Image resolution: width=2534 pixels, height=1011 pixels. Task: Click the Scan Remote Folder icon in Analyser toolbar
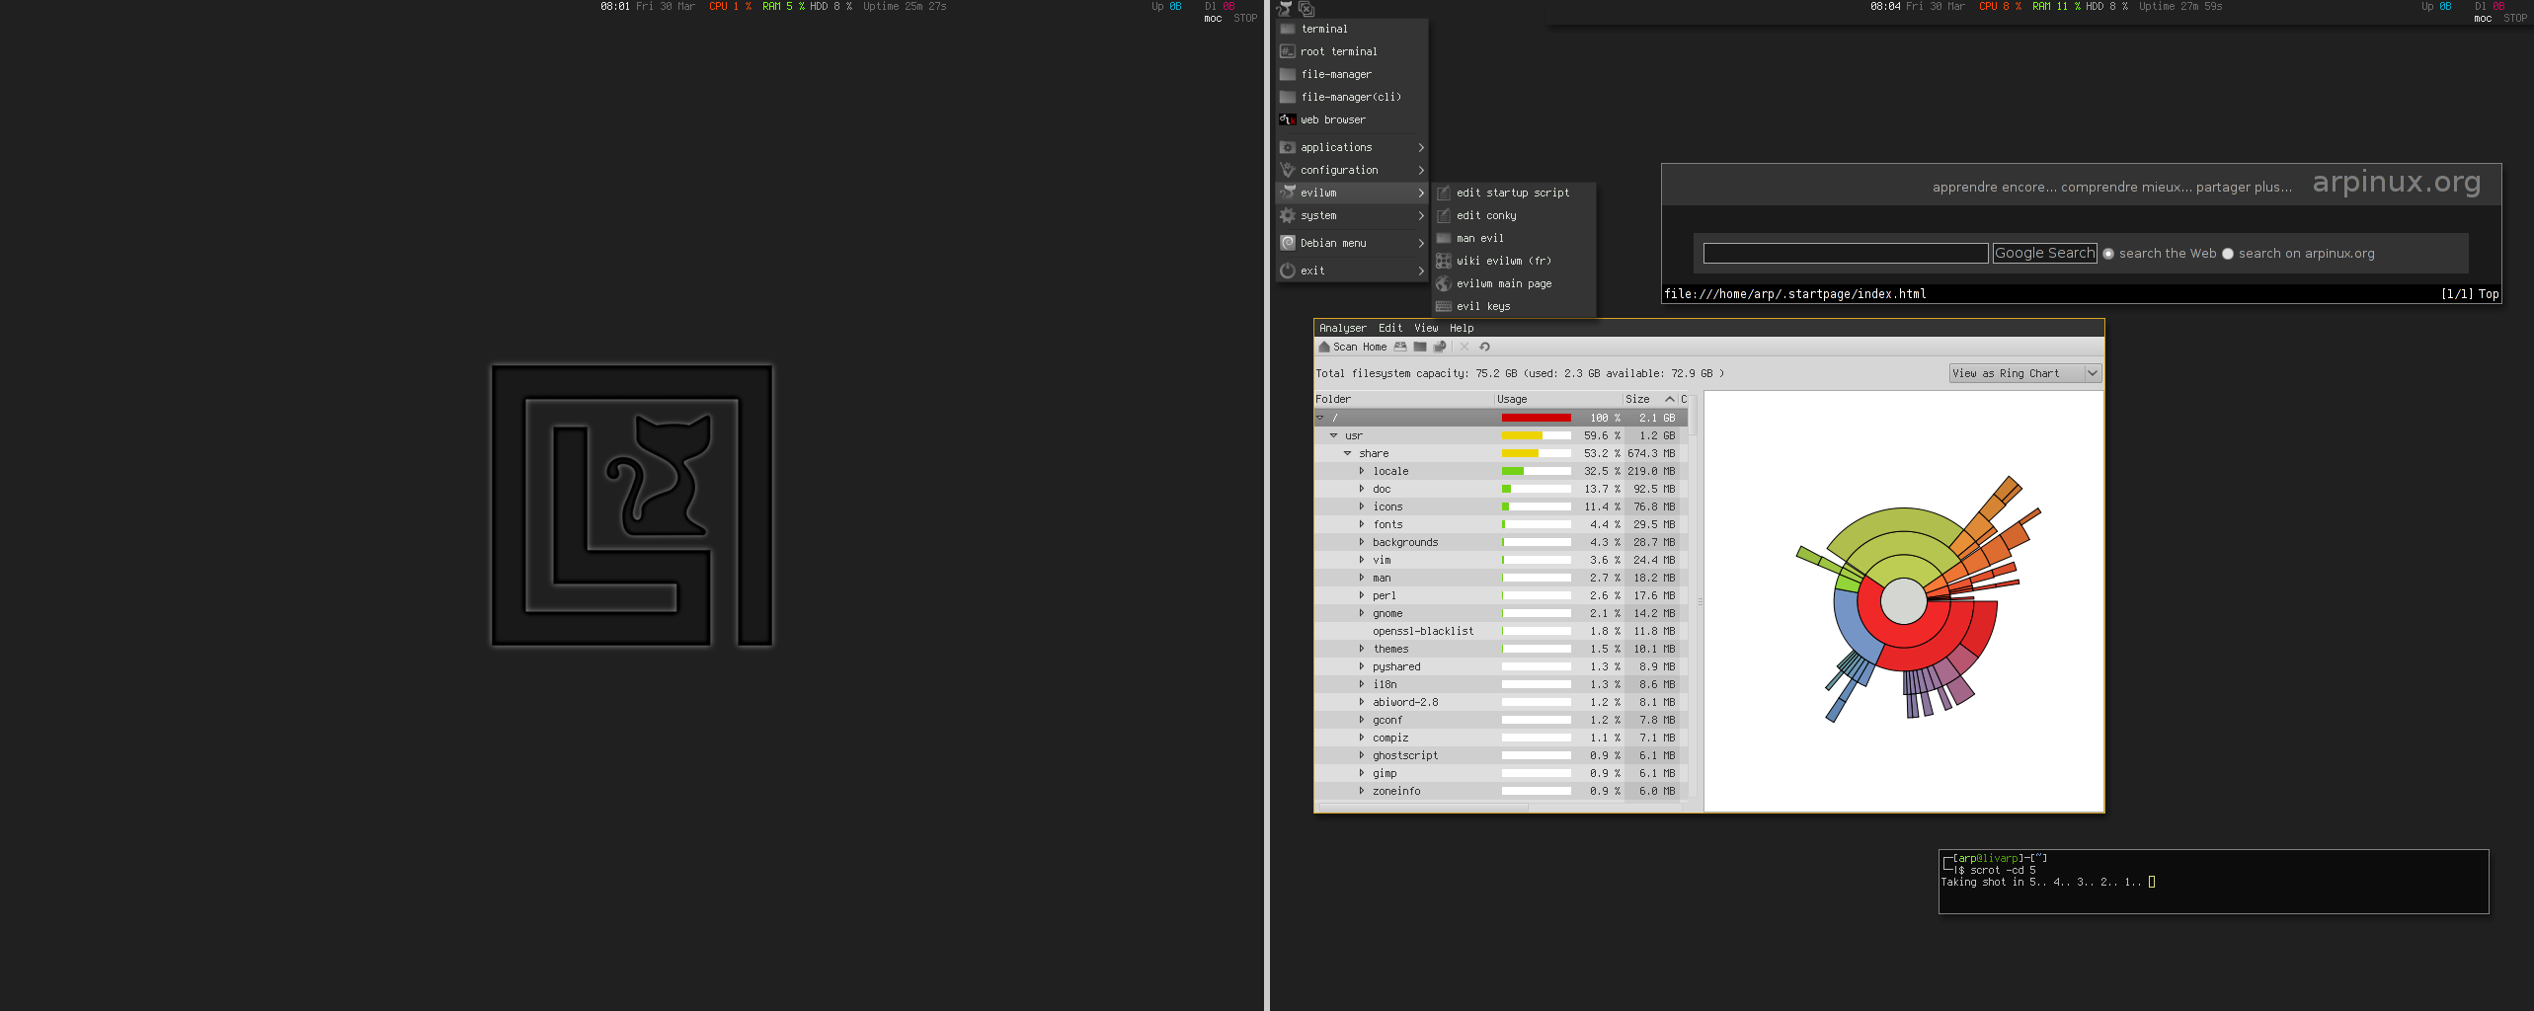tap(1440, 347)
